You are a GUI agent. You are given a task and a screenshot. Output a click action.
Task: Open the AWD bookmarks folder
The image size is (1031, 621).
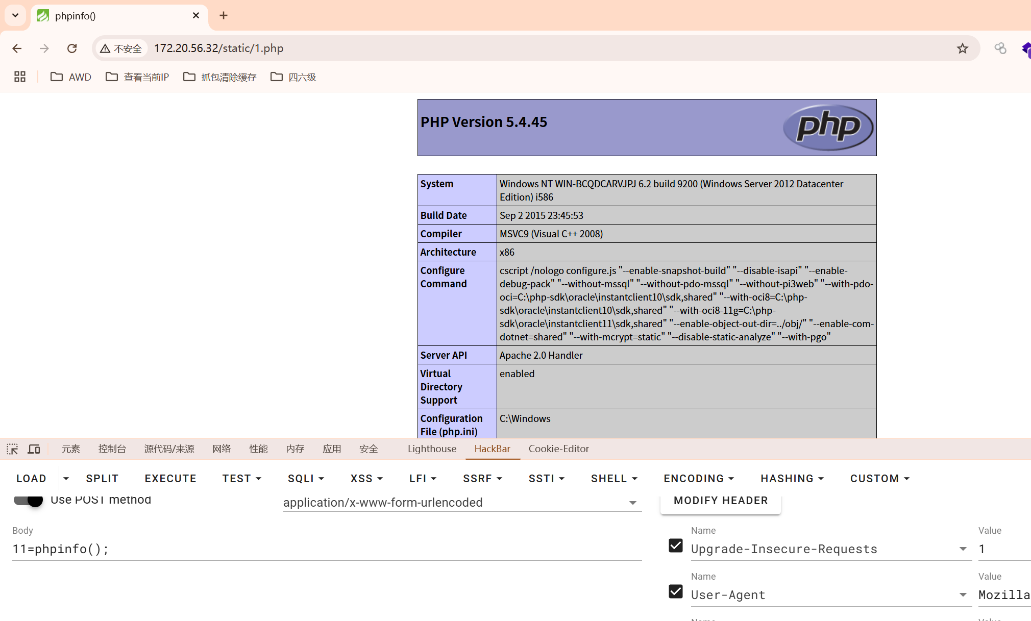[71, 77]
